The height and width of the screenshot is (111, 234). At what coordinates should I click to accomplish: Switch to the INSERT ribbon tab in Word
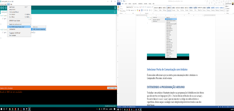[126, 4]
